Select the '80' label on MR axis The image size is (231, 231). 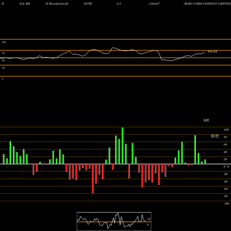[225, 137]
